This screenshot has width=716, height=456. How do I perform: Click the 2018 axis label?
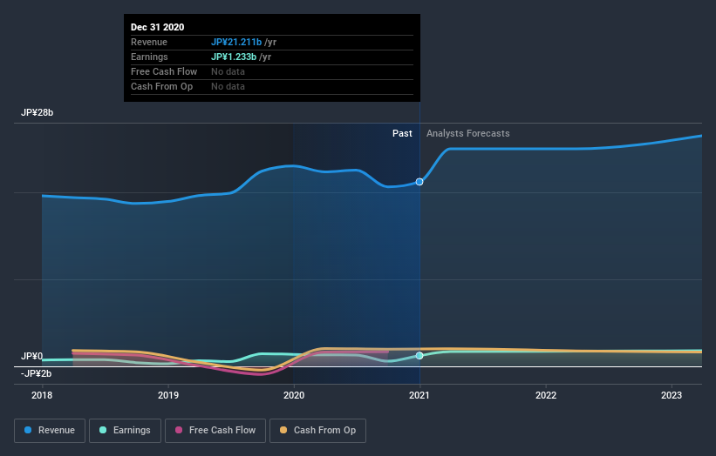click(42, 395)
